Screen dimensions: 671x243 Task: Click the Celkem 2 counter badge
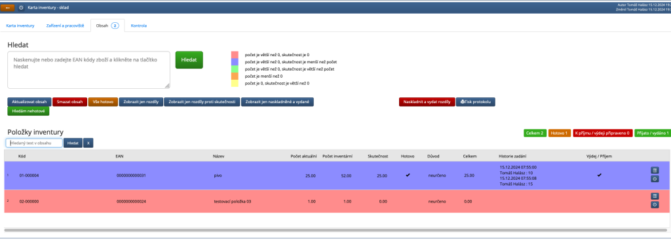535,133
